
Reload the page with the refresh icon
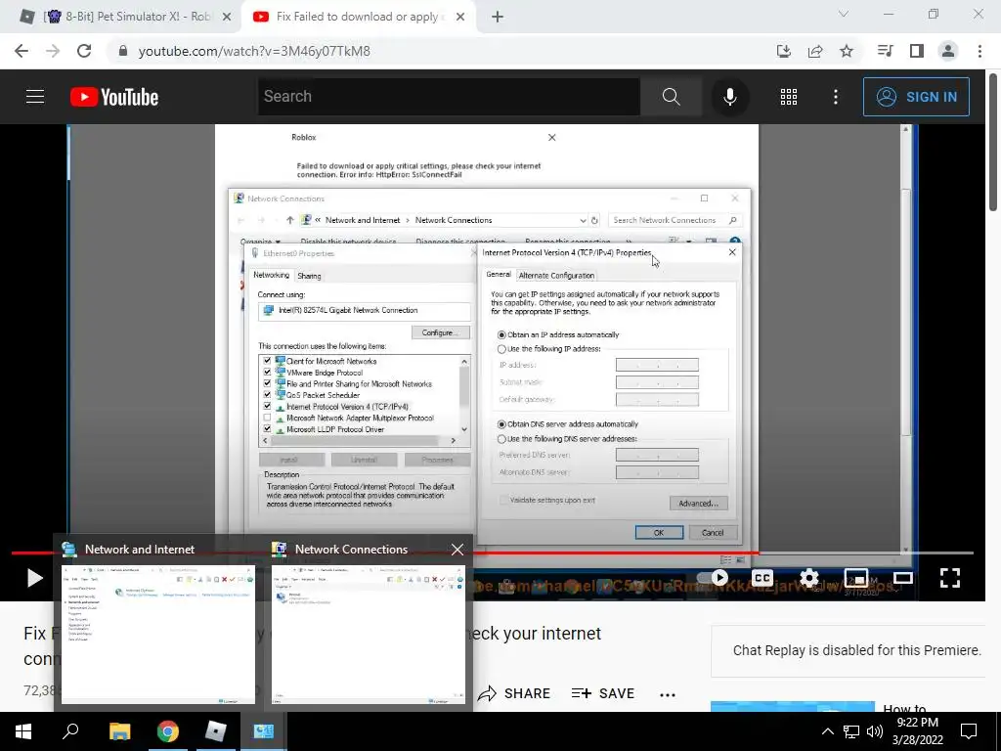(84, 51)
